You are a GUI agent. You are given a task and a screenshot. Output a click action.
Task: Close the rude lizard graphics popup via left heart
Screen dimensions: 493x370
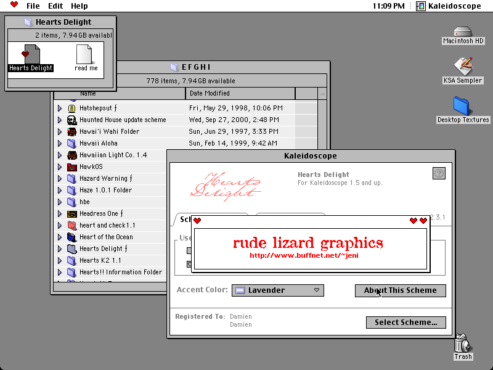coord(197,221)
